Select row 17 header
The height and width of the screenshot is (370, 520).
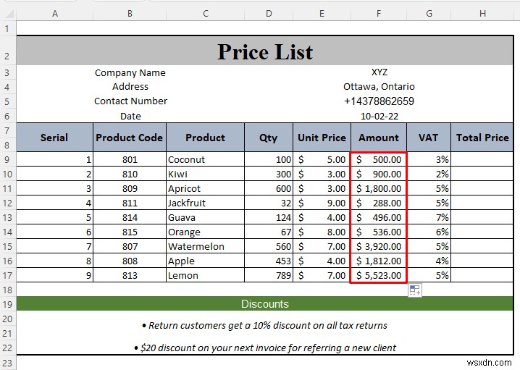click(8, 275)
